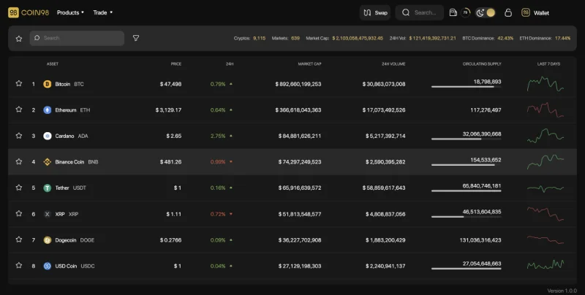Screen dimensions: 585x295
Task: Click XRP circulating supply progress bar
Action: pos(466,217)
